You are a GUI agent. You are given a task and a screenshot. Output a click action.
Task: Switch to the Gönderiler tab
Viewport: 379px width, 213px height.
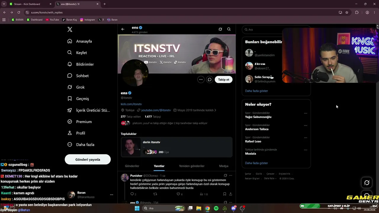[x=132, y=166]
